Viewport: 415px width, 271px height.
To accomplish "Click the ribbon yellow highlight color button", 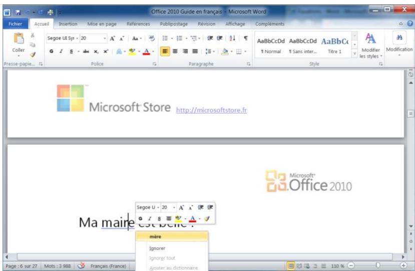I will pos(132,51).
